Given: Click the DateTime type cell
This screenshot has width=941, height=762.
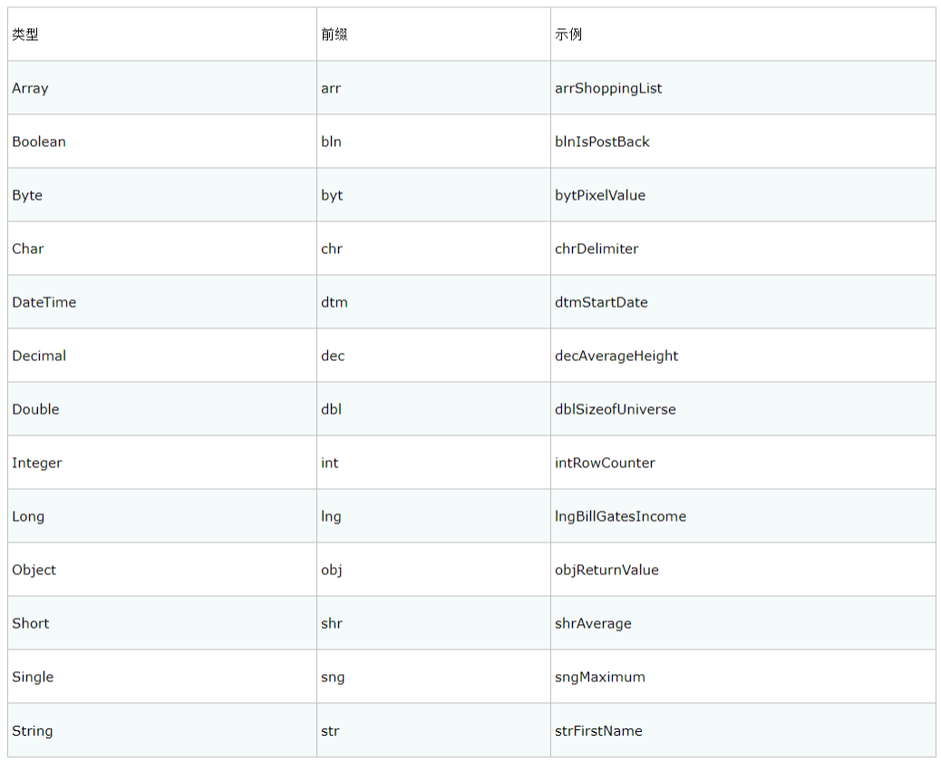Looking at the screenshot, I should coord(44,302).
